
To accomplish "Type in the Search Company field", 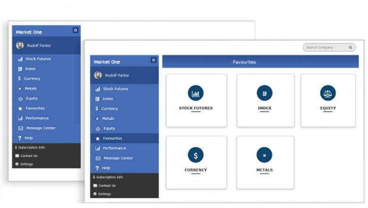I will (326, 48).
